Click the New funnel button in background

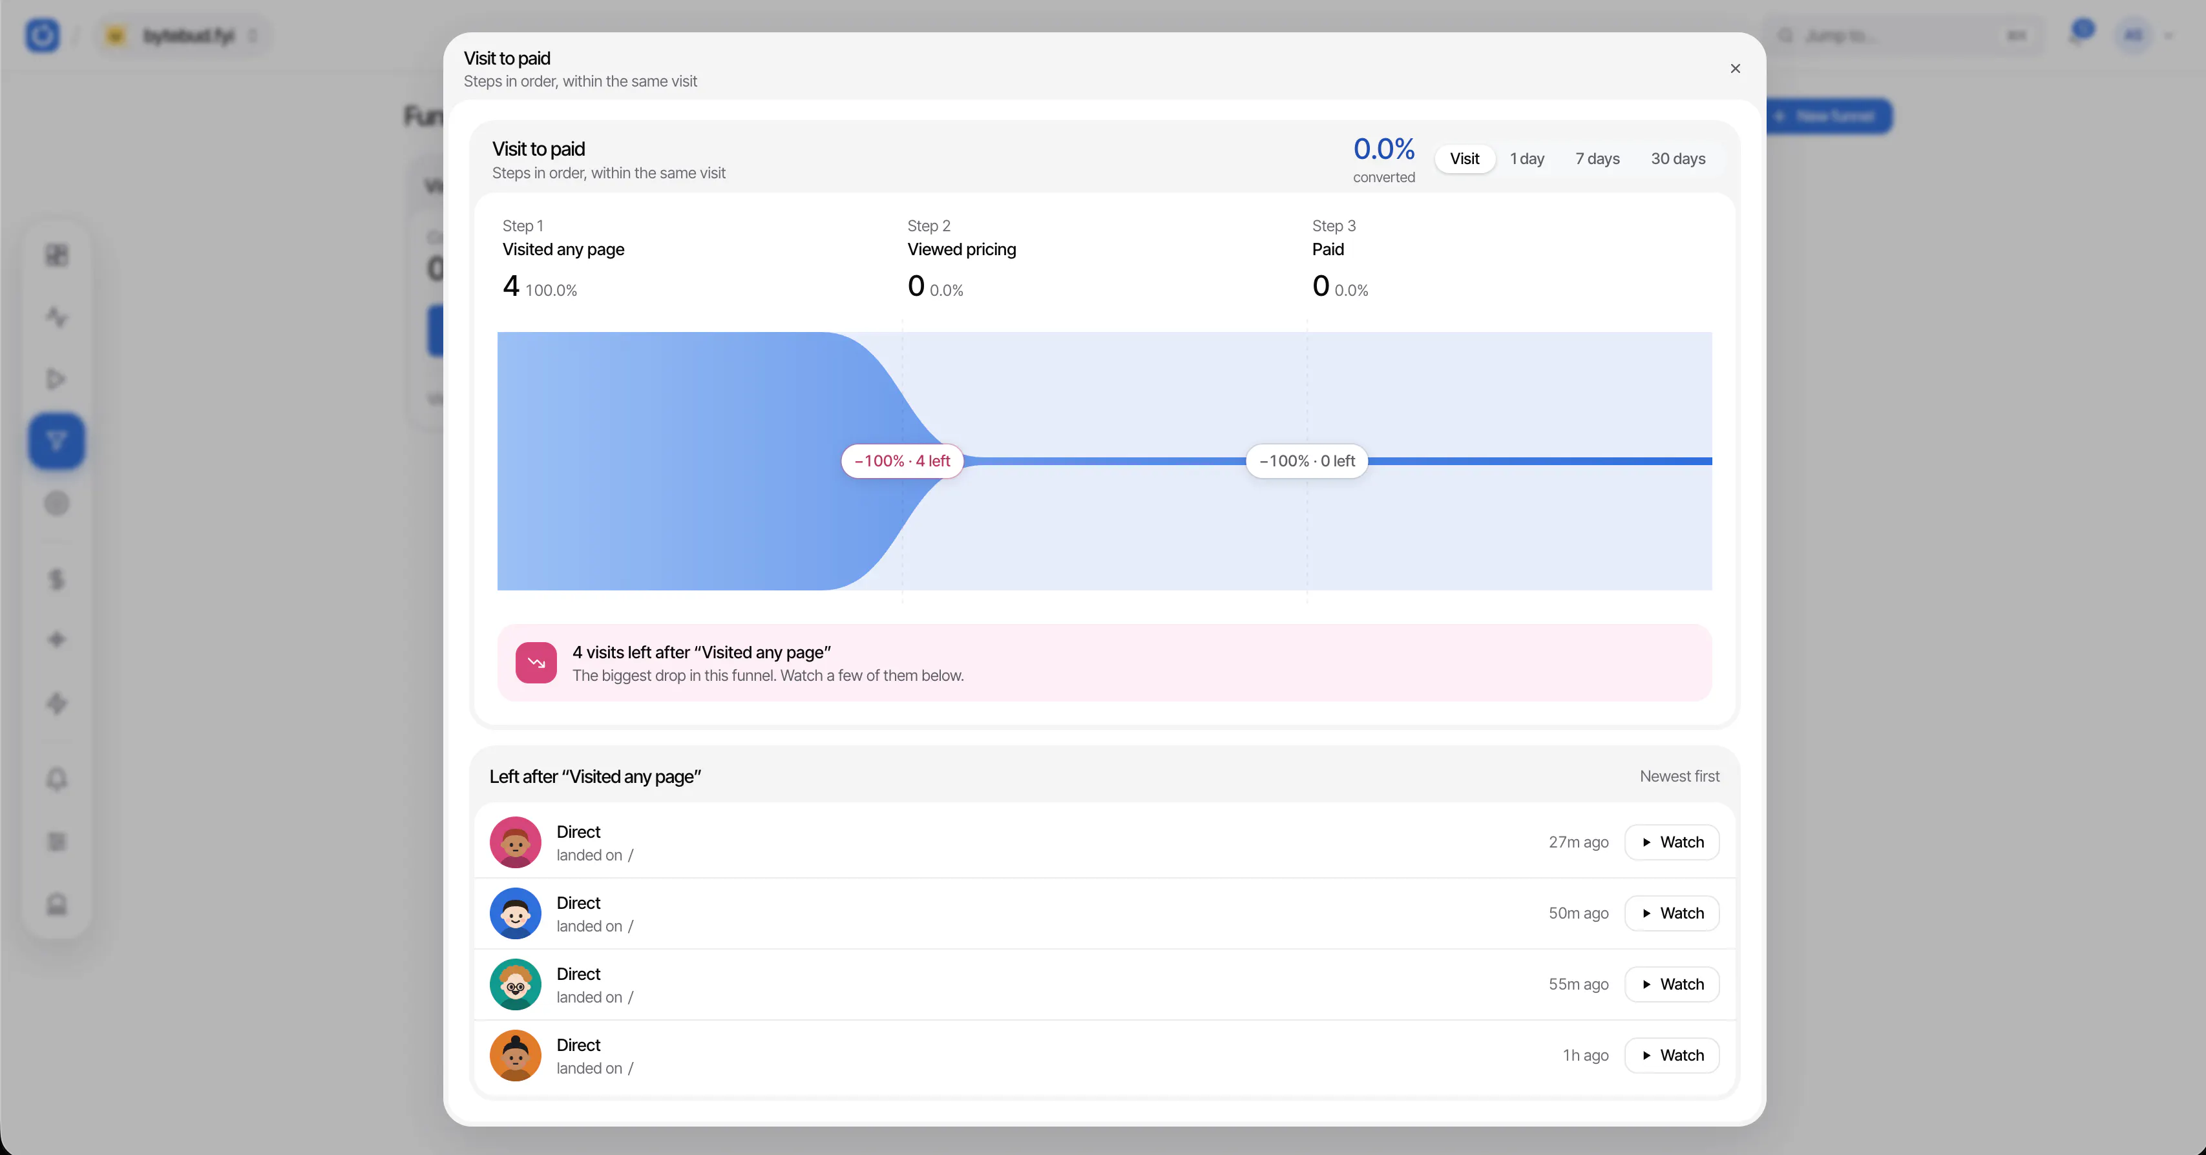click(1827, 116)
